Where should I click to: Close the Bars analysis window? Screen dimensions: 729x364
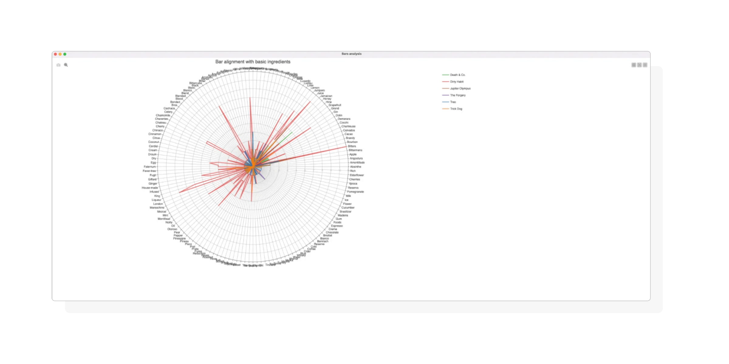(x=55, y=54)
